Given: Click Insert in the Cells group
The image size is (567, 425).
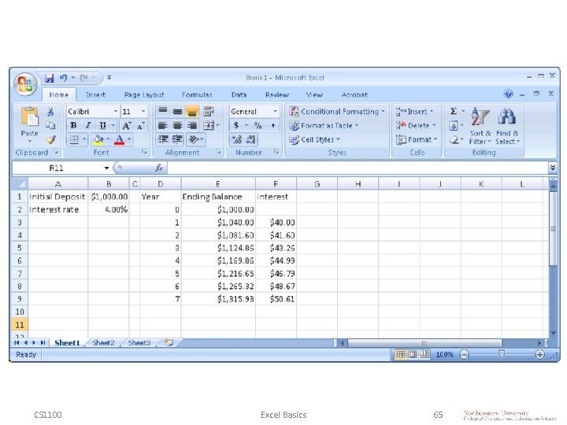Looking at the screenshot, I should pos(414,112).
